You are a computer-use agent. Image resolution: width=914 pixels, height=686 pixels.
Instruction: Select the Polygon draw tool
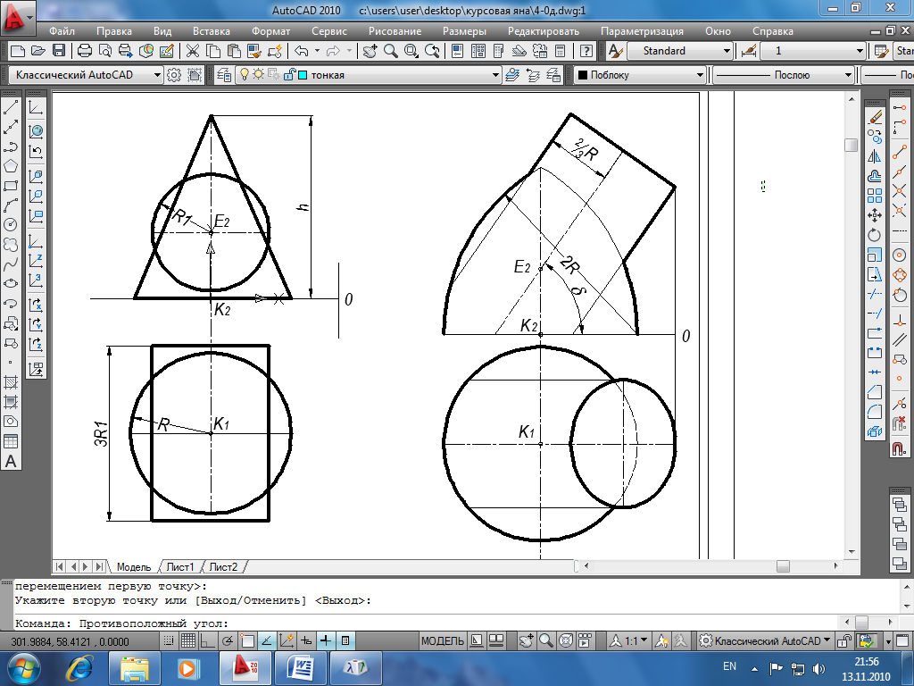tap(11, 165)
